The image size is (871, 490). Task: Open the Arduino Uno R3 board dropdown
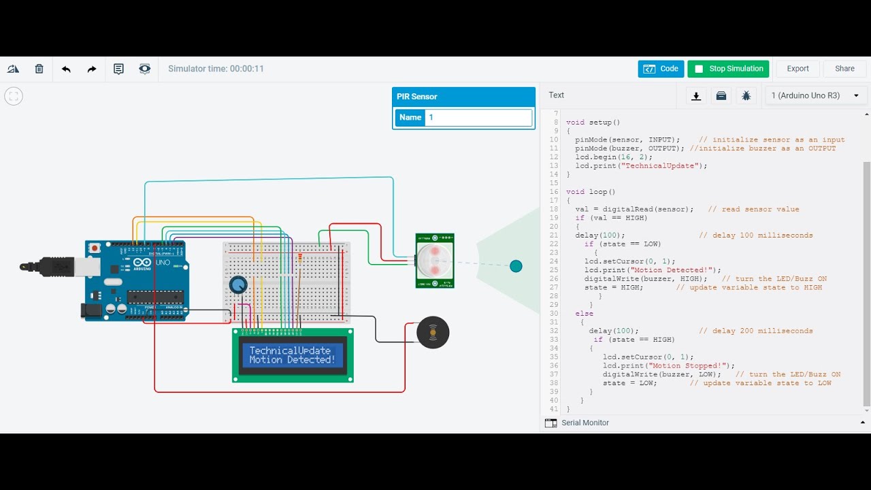tap(816, 96)
